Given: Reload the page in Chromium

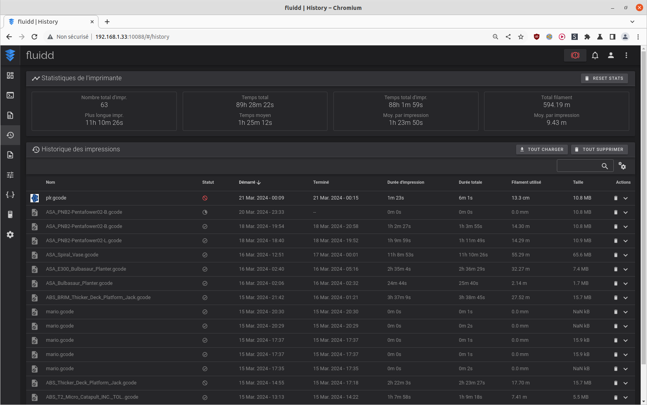Looking at the screenshot, I should (x=34, y=37).
